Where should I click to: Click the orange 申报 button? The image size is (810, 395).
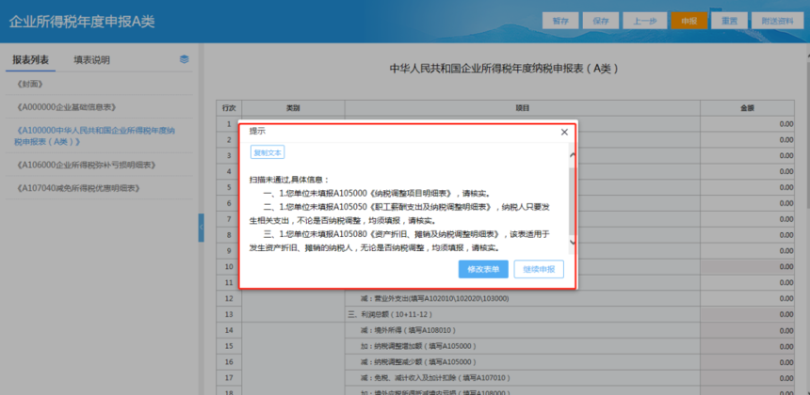point(689,21)
